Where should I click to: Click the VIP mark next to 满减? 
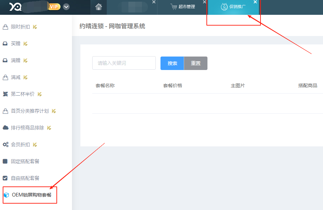(x=25, y=77)
